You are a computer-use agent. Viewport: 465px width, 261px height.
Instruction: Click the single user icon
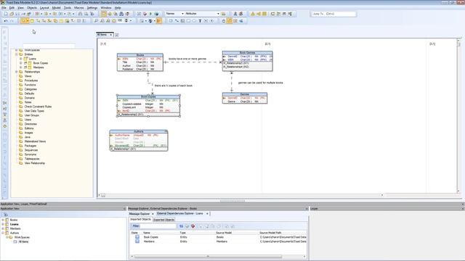point(235,14)
